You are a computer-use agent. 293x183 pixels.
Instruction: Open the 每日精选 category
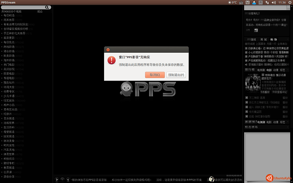pos(9,15)
